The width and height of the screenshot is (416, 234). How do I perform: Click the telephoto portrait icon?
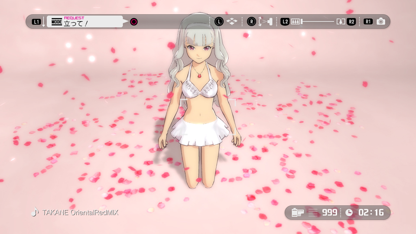[341, 22]
